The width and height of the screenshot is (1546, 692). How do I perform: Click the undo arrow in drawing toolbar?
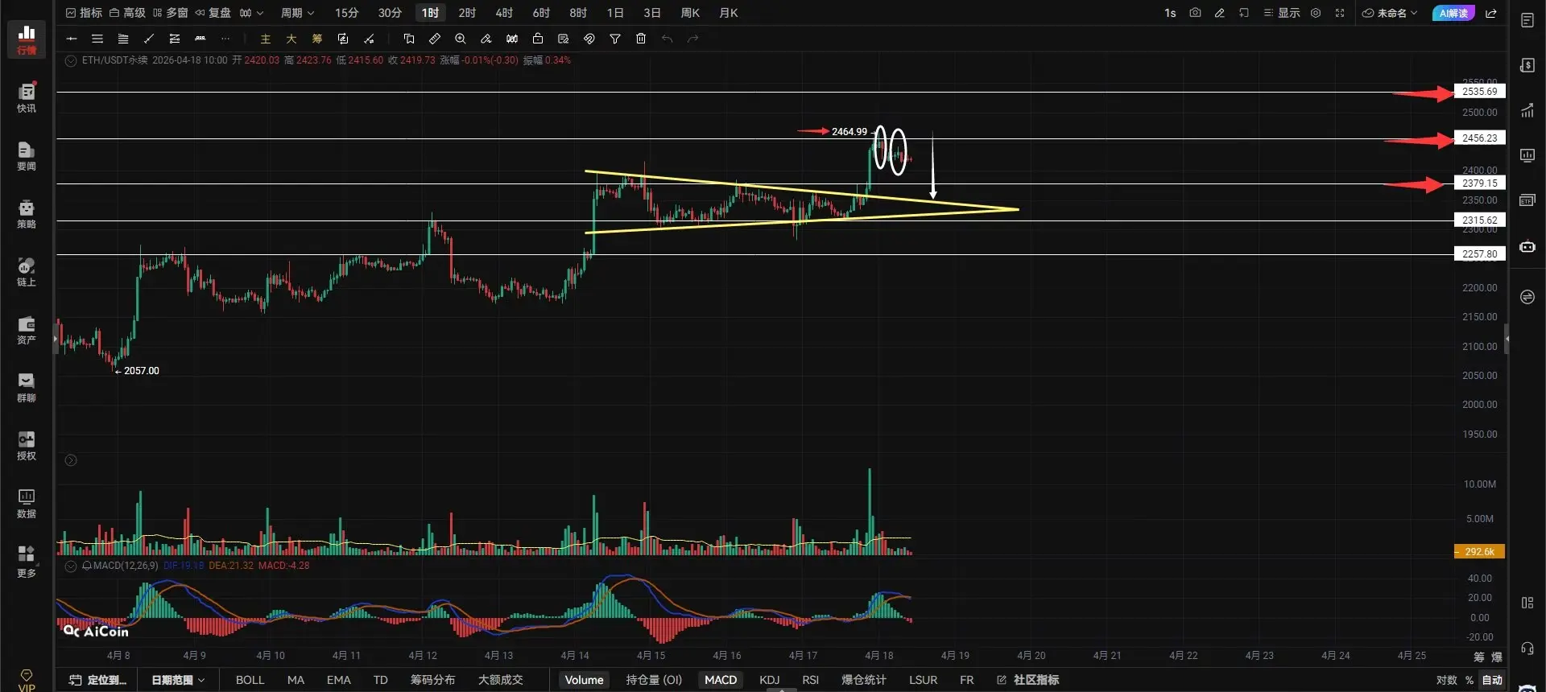(x=667, y=39)
